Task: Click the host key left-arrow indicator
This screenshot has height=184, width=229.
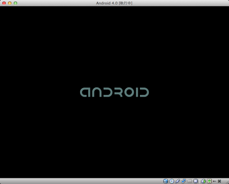Action: (215, 181)
